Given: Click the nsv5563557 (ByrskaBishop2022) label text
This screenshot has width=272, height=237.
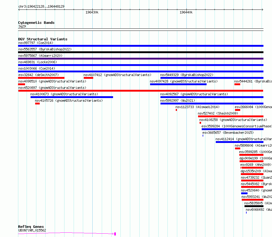Looking at the screenshot, I should [45, 49].
